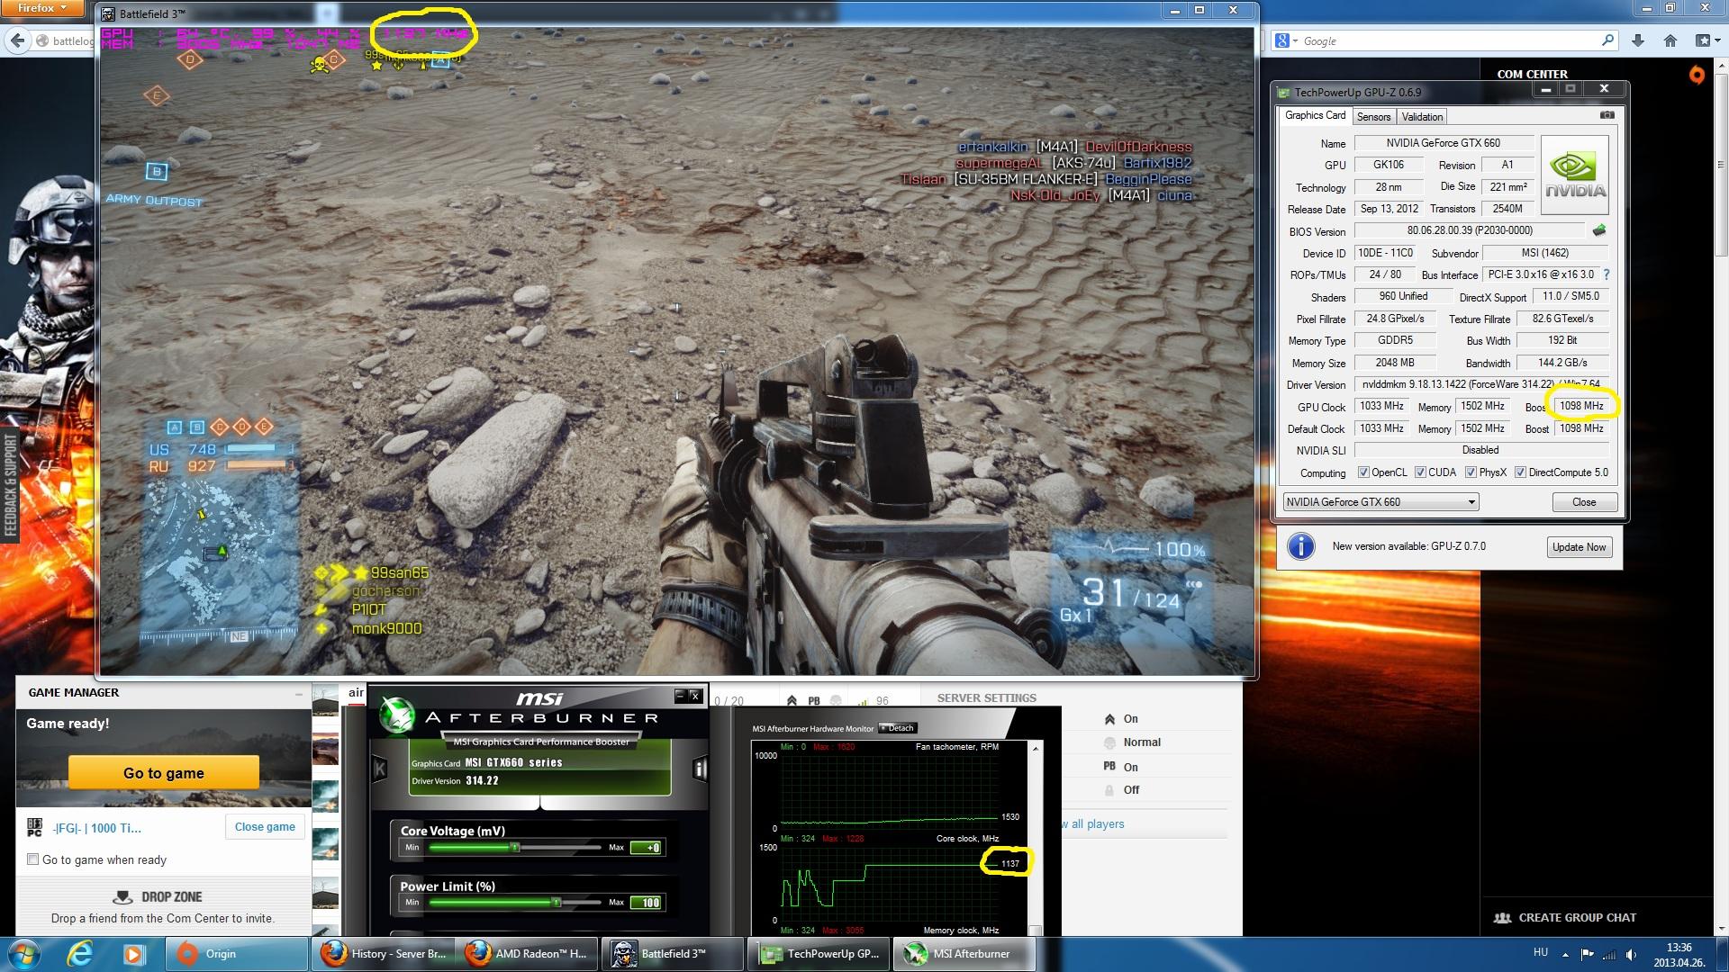Screen dimensions: 1729x972
Task: Click the Power Limit slider handle
Action: click(557, 902)
